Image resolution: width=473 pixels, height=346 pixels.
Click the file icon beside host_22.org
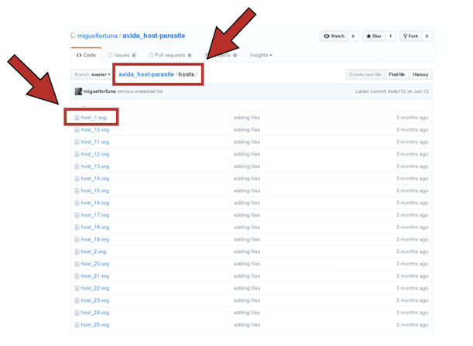coord(77,289)
